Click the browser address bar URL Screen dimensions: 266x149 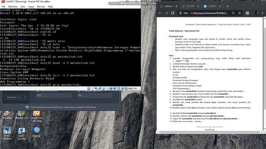tap(209, 13)
